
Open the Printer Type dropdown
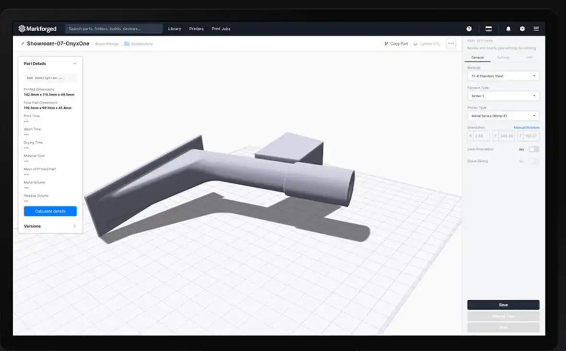click(x=503, y=116)
